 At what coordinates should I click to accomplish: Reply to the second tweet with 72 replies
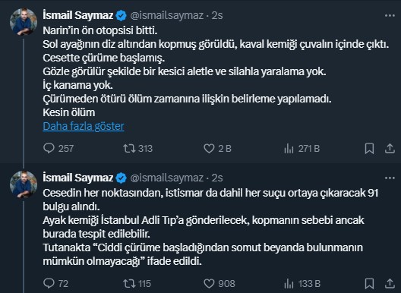coord(55,283)
